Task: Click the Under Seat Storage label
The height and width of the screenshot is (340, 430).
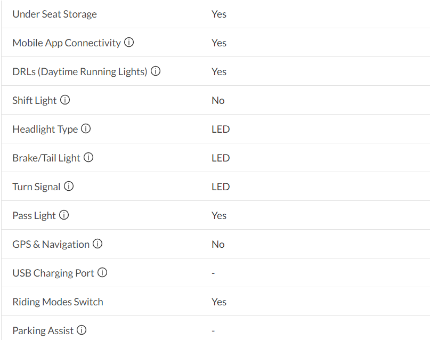Action: (55, 14)
